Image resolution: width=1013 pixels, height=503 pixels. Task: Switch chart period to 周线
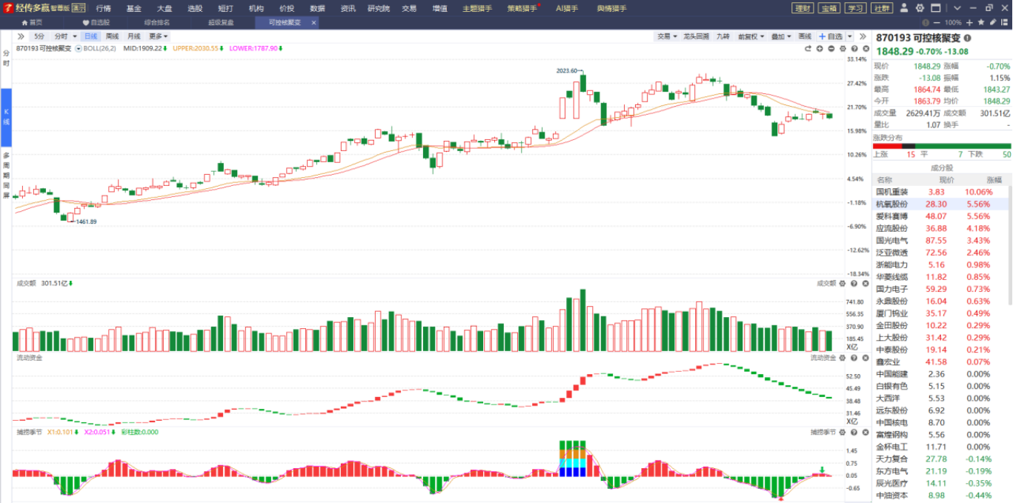(x=112, y=36)
